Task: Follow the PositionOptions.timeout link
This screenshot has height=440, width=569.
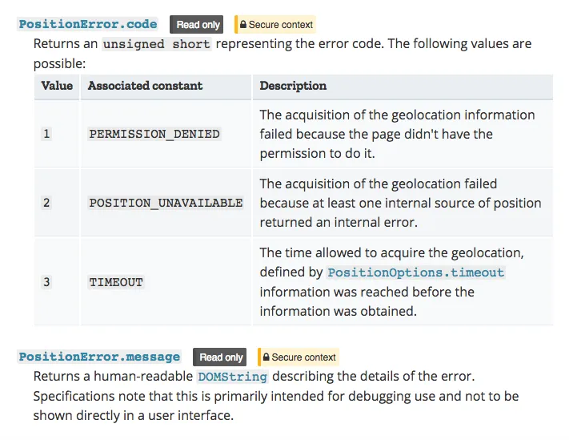Action: point(416,272)
